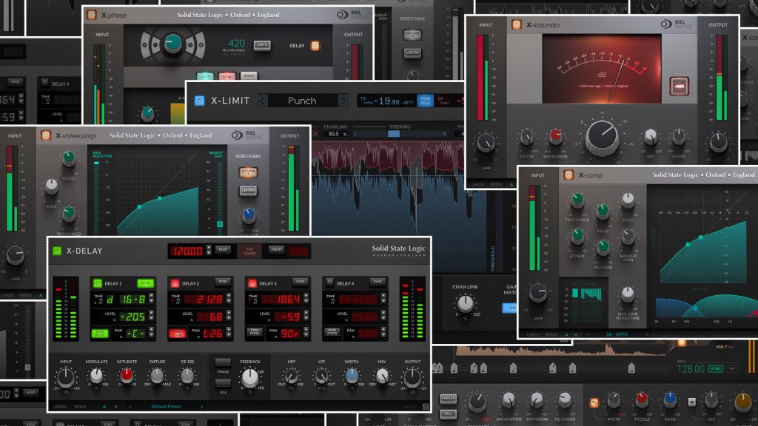
Task: Click the SSL Native logo in X-saturator
Action: click(677, 24)
